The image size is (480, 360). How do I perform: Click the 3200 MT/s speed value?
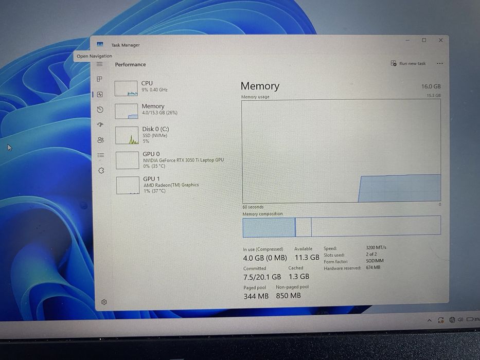pyautogui.click(x=376, y=247)
